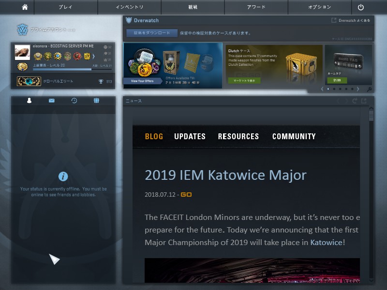The height and width of the screenshot is (290, 387).
Task: Click the teacher commend cap icon
Action: 105,54
